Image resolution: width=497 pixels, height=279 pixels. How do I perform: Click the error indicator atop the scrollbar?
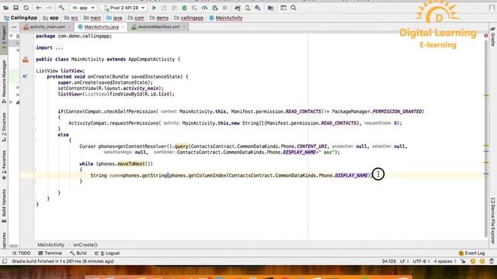[486, 36]
